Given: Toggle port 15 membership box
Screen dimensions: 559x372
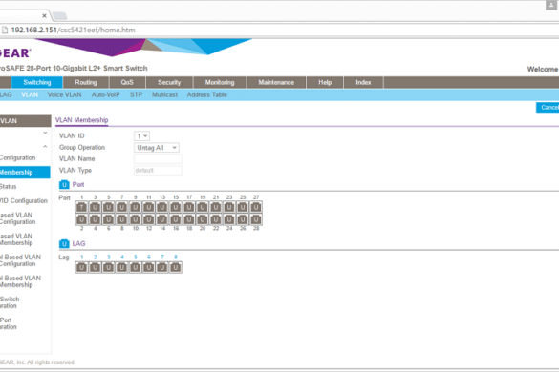Looking at the screenshot, I should [x=176, y=207].
